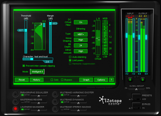The image size is (161, 116).
Task: Check the Harmonic suppression option
Action: 70,64
